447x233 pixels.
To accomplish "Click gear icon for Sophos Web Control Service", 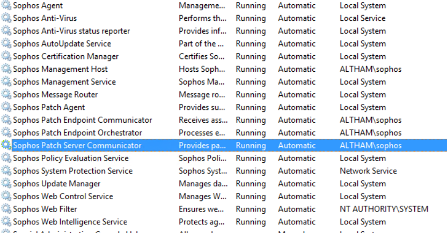I will click(6, 196).
